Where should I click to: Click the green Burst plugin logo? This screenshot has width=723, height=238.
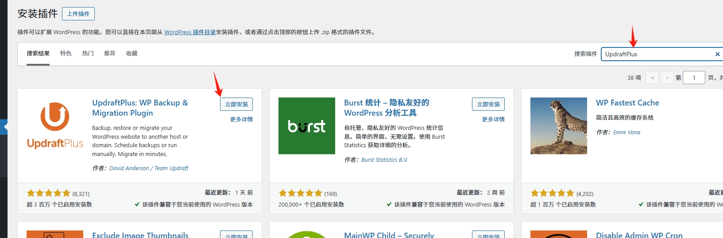pos(306,126)
